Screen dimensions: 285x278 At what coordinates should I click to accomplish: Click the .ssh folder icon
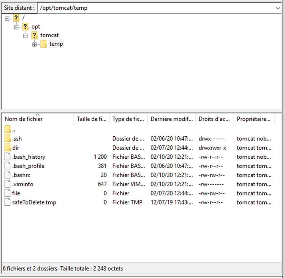pos(8,139)
